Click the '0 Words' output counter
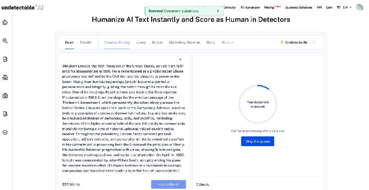 (x=202, y=184)
